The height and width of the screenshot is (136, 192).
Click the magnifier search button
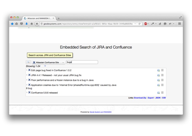click(28, 62)
